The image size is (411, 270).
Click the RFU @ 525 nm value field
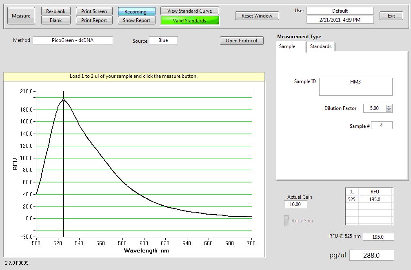pyautogui.click(x=378, y=237)
